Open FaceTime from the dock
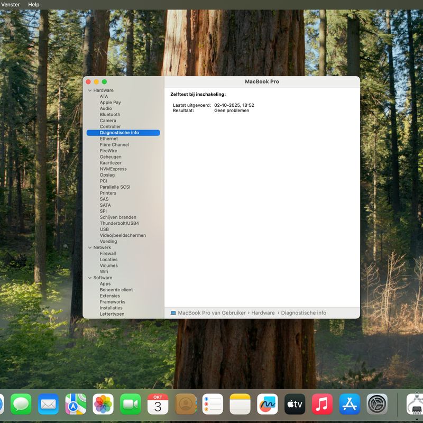This screenshot has width=423, height=423. [x=131, y=404]
